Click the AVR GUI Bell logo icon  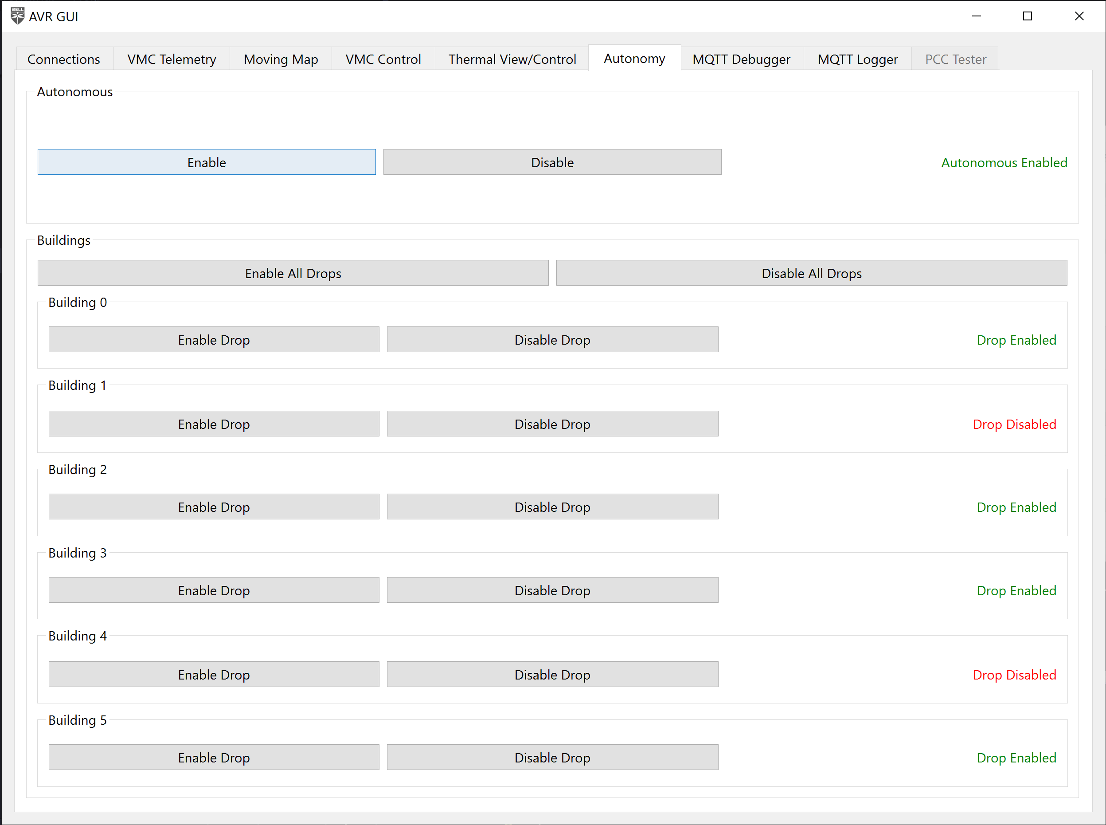pyautogui.click(x=17, y=16)
